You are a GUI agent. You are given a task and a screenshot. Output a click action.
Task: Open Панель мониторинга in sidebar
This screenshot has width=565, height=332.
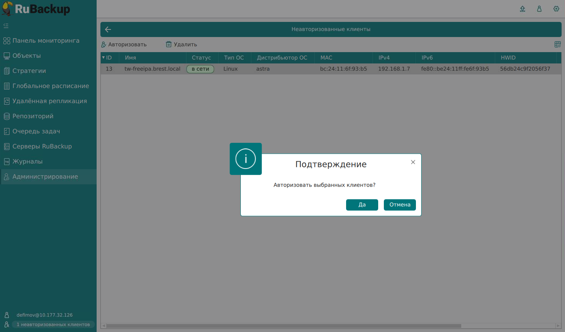(46, 41)
